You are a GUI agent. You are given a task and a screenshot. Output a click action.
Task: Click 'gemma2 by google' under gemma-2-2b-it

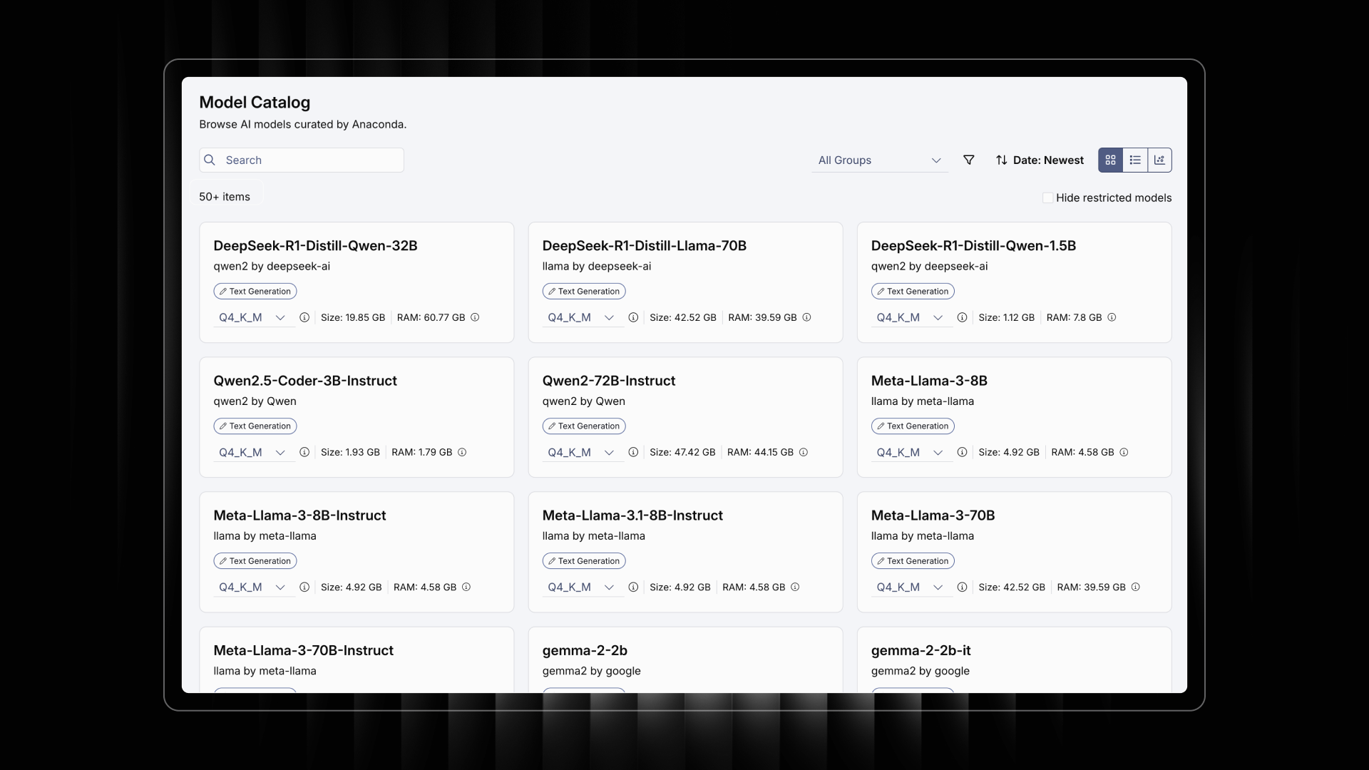click(920, 671)
